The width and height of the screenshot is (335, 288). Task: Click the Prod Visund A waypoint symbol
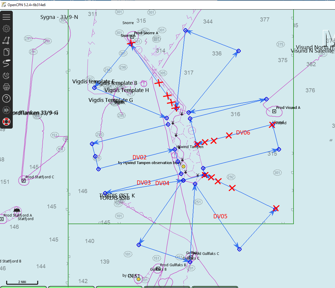tap(274, 111)
